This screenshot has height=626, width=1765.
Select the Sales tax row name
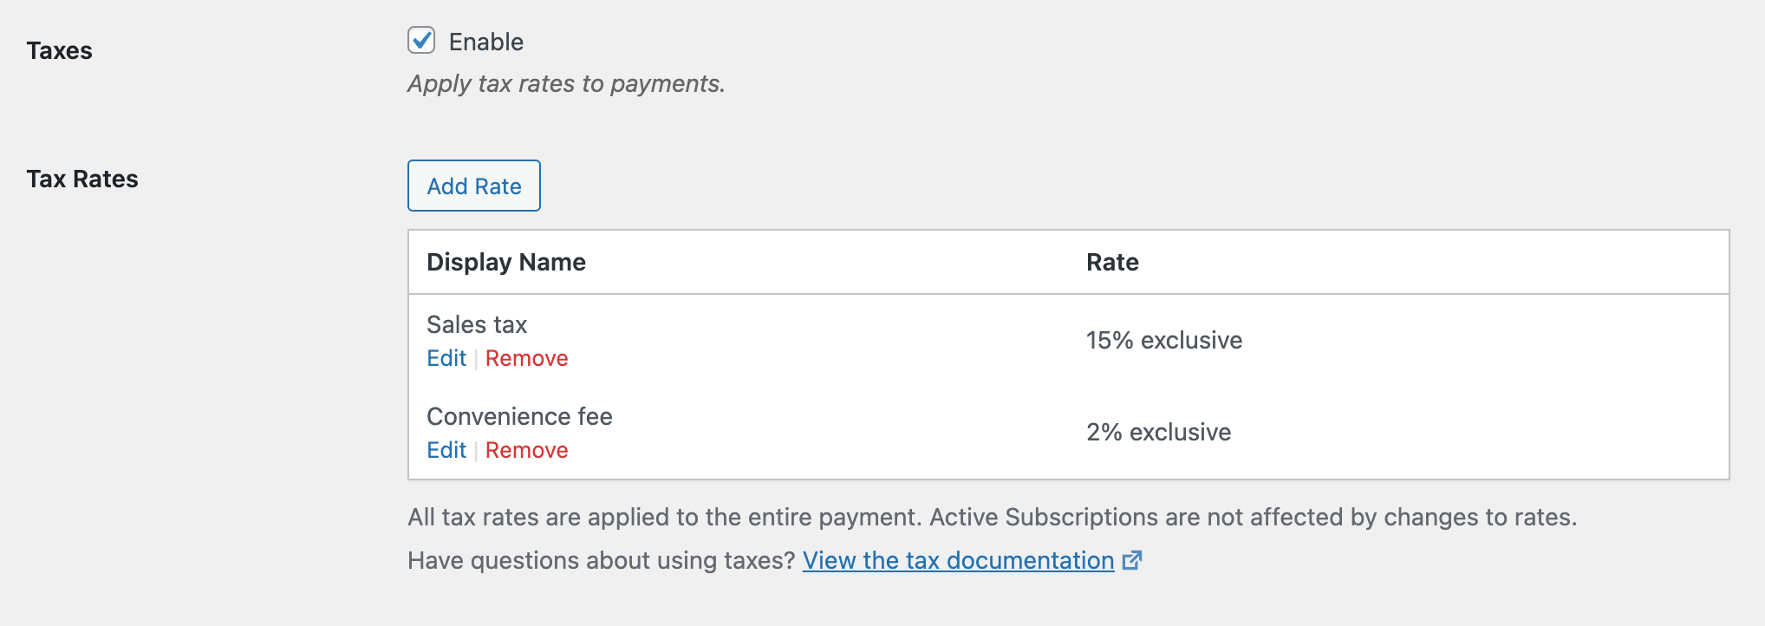(x=477, y=324)
